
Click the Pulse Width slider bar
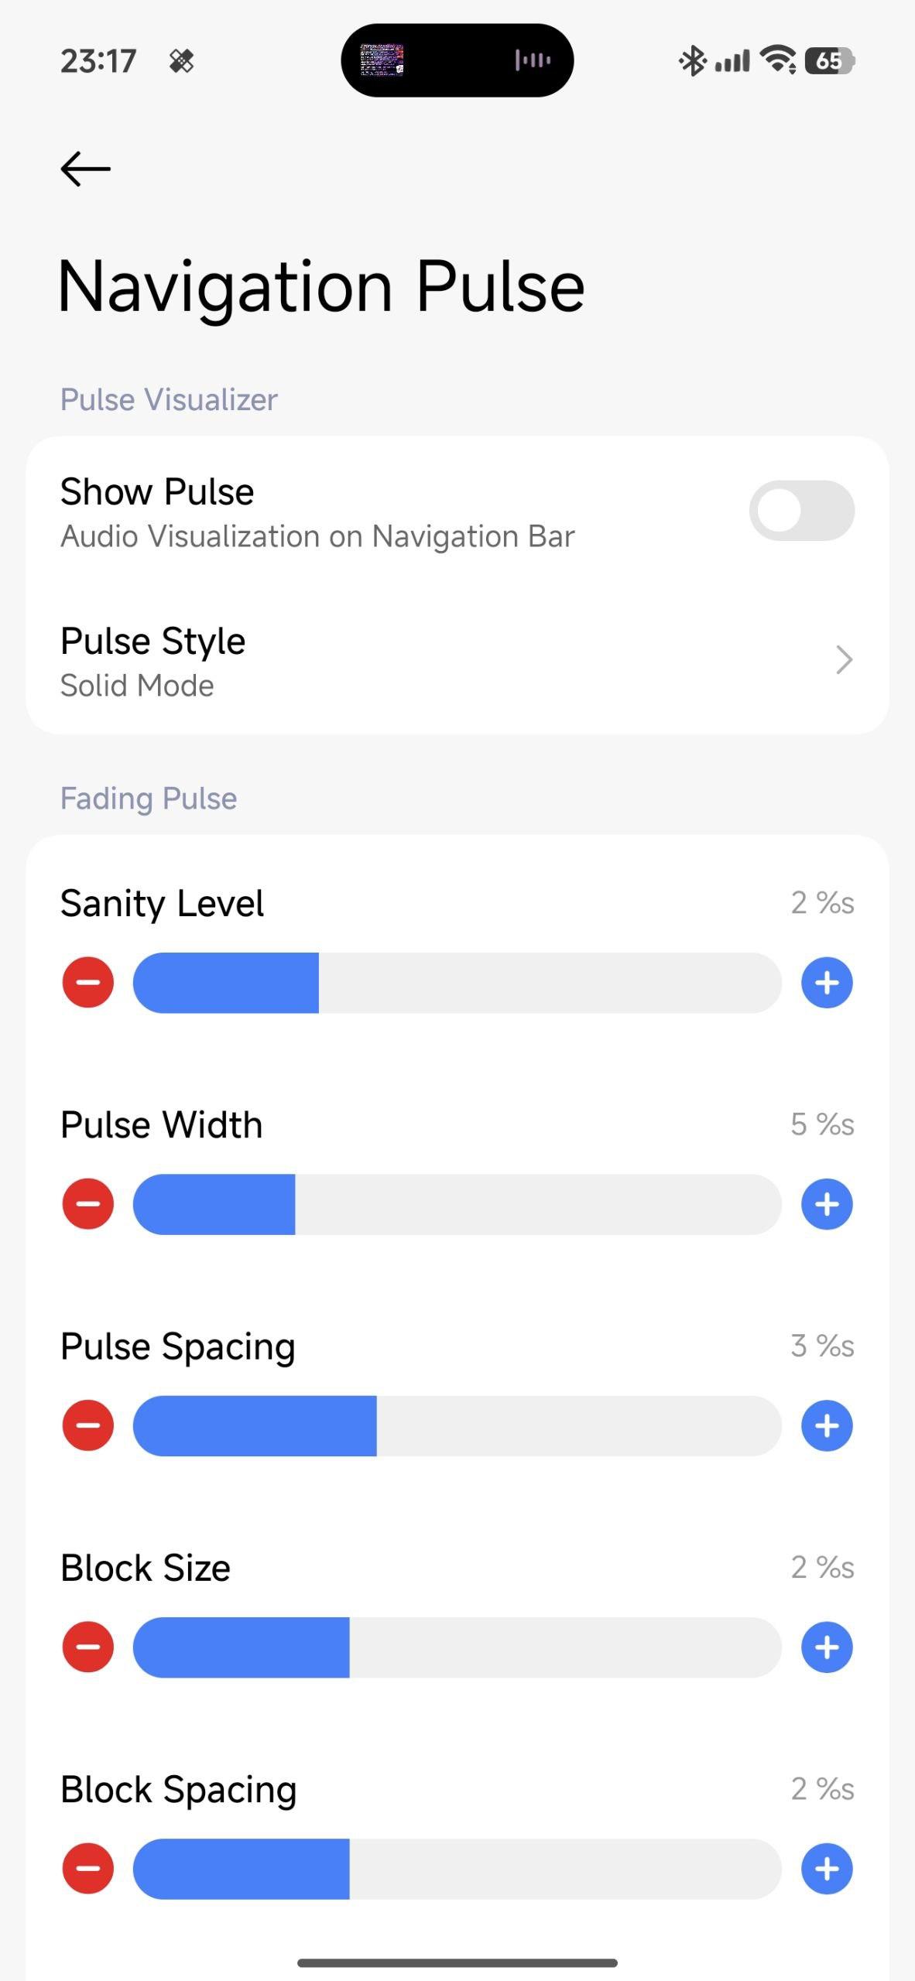(x=457, y=1204)
